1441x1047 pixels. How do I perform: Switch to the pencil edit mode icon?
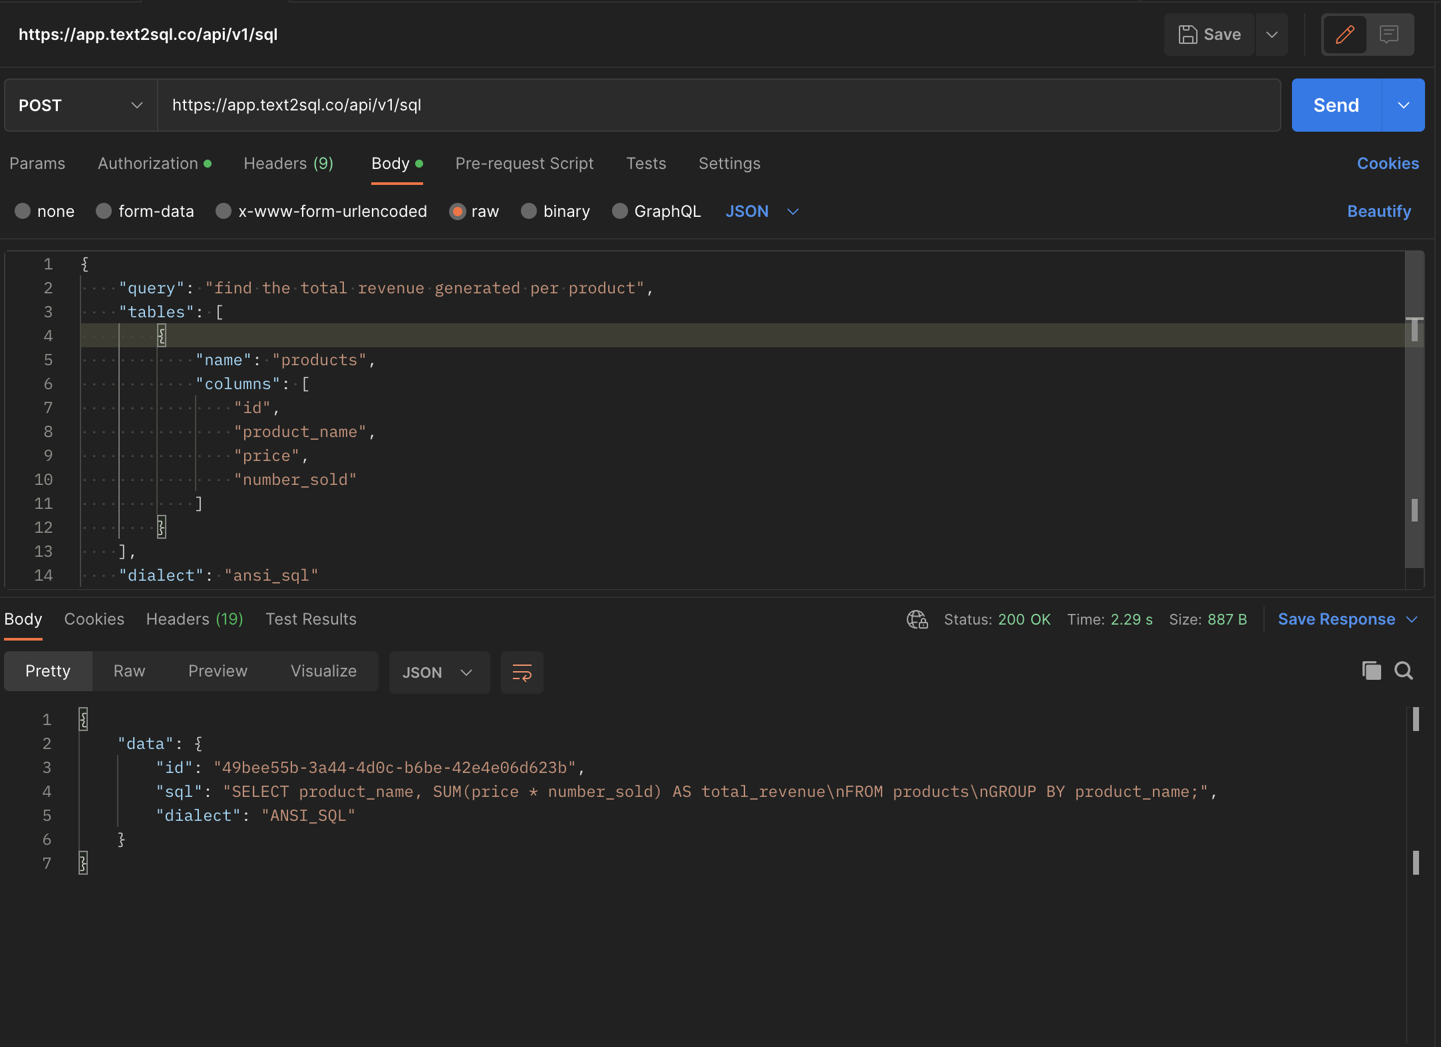pyautogui.click(x=1345, y=35)
